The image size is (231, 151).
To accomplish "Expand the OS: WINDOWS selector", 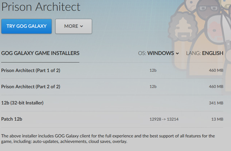I will tap(159, 53).
